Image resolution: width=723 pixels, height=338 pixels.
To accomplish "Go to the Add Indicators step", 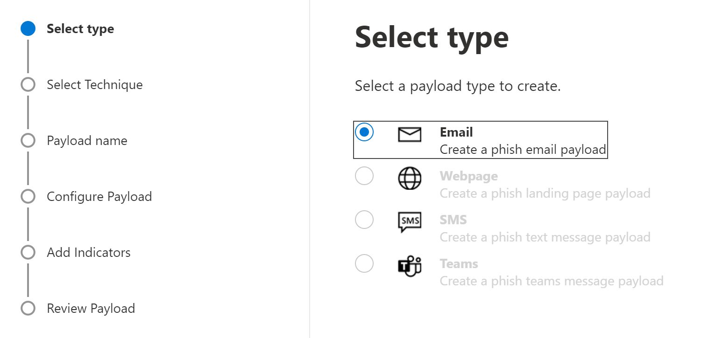I will (x=89, y=253).
